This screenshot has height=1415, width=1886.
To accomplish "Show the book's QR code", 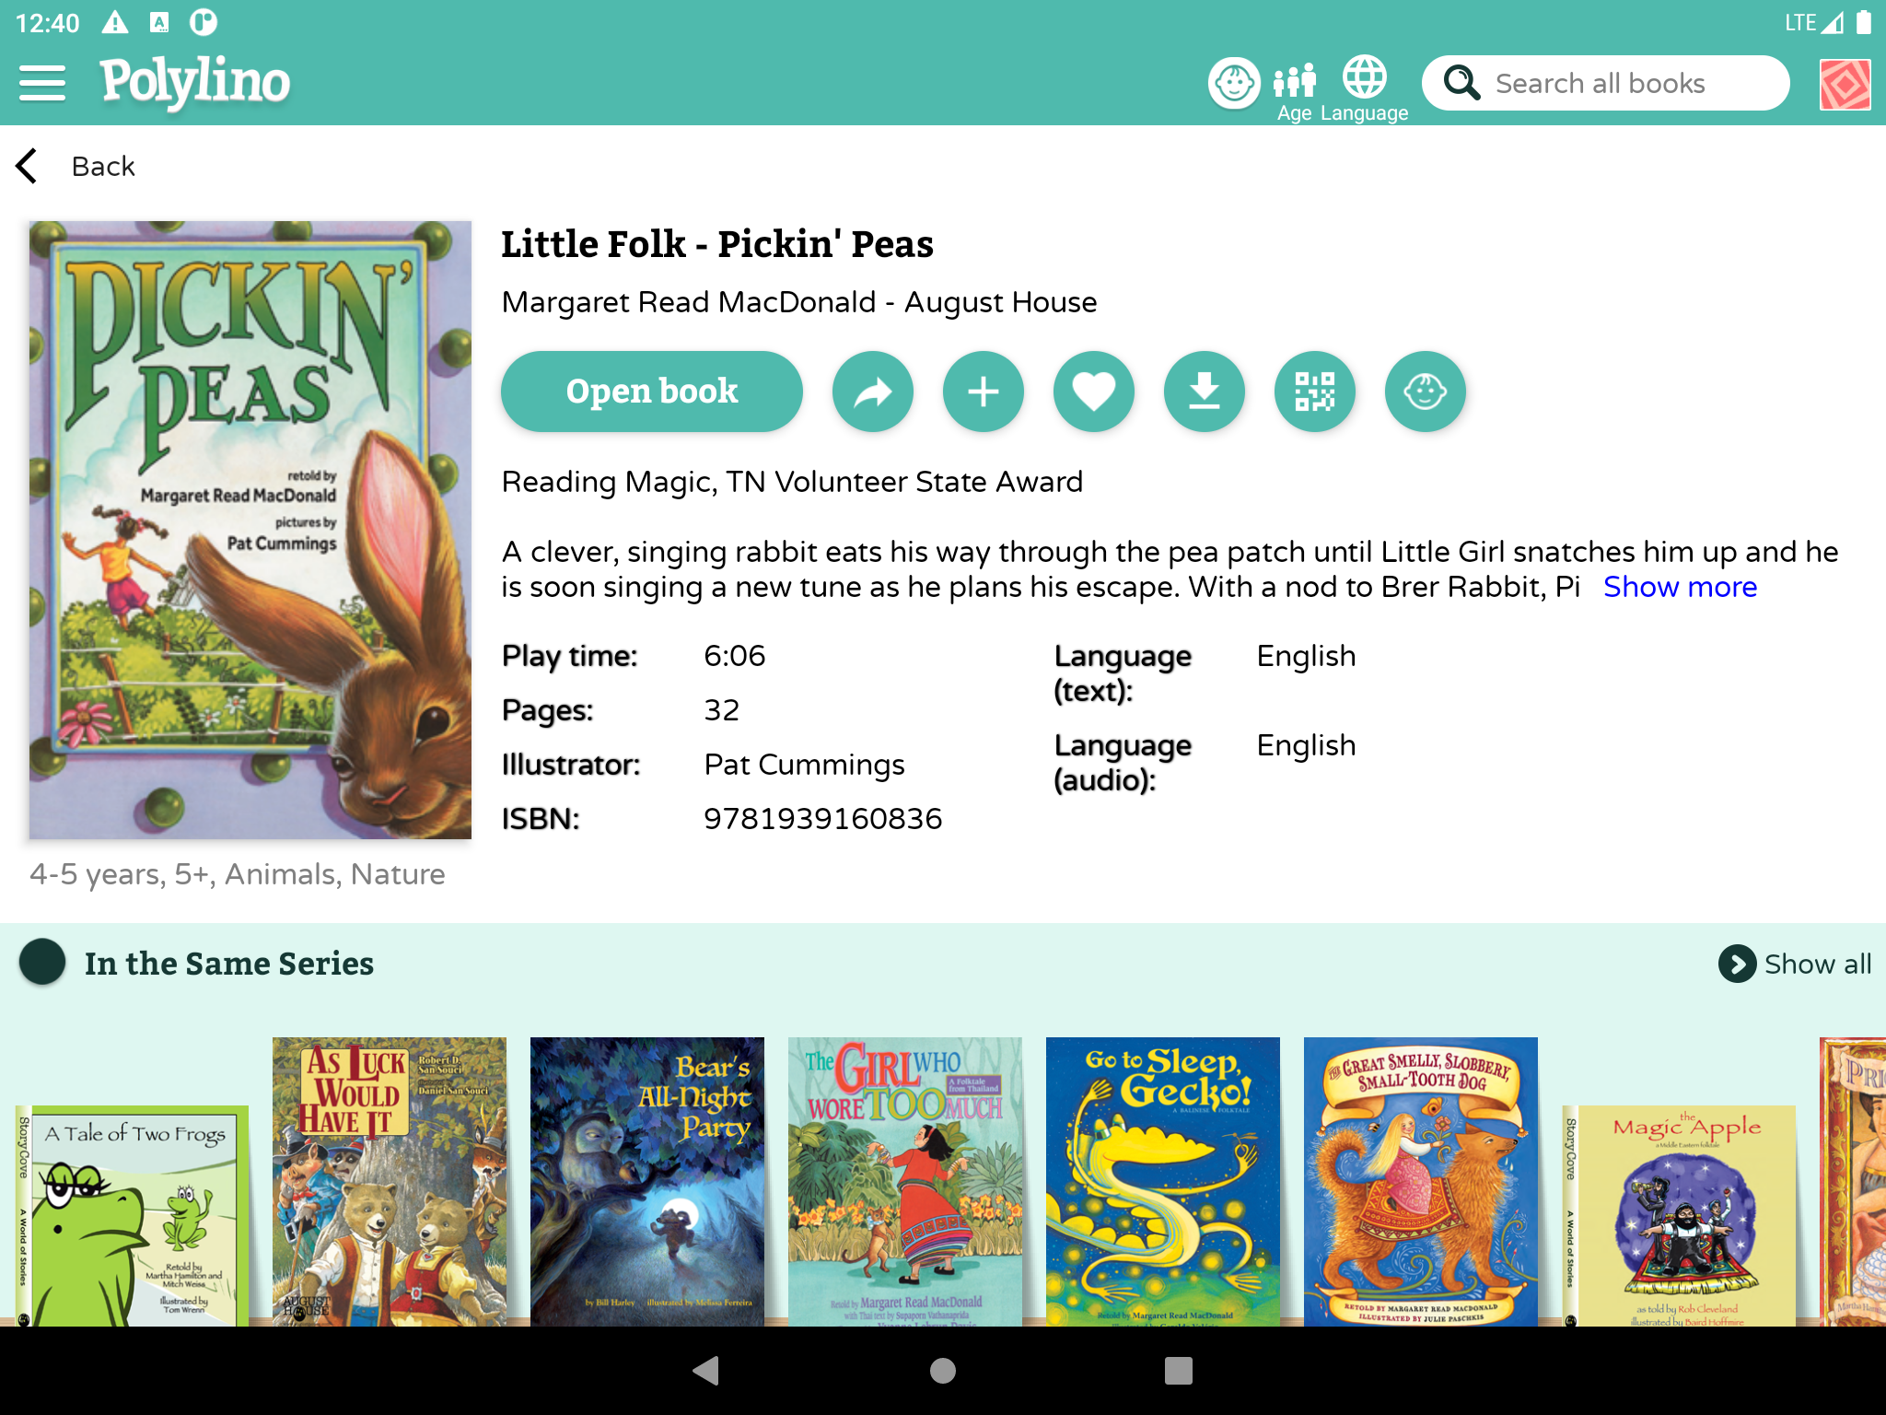I will pyautogui.click(x=1315, y=392).
